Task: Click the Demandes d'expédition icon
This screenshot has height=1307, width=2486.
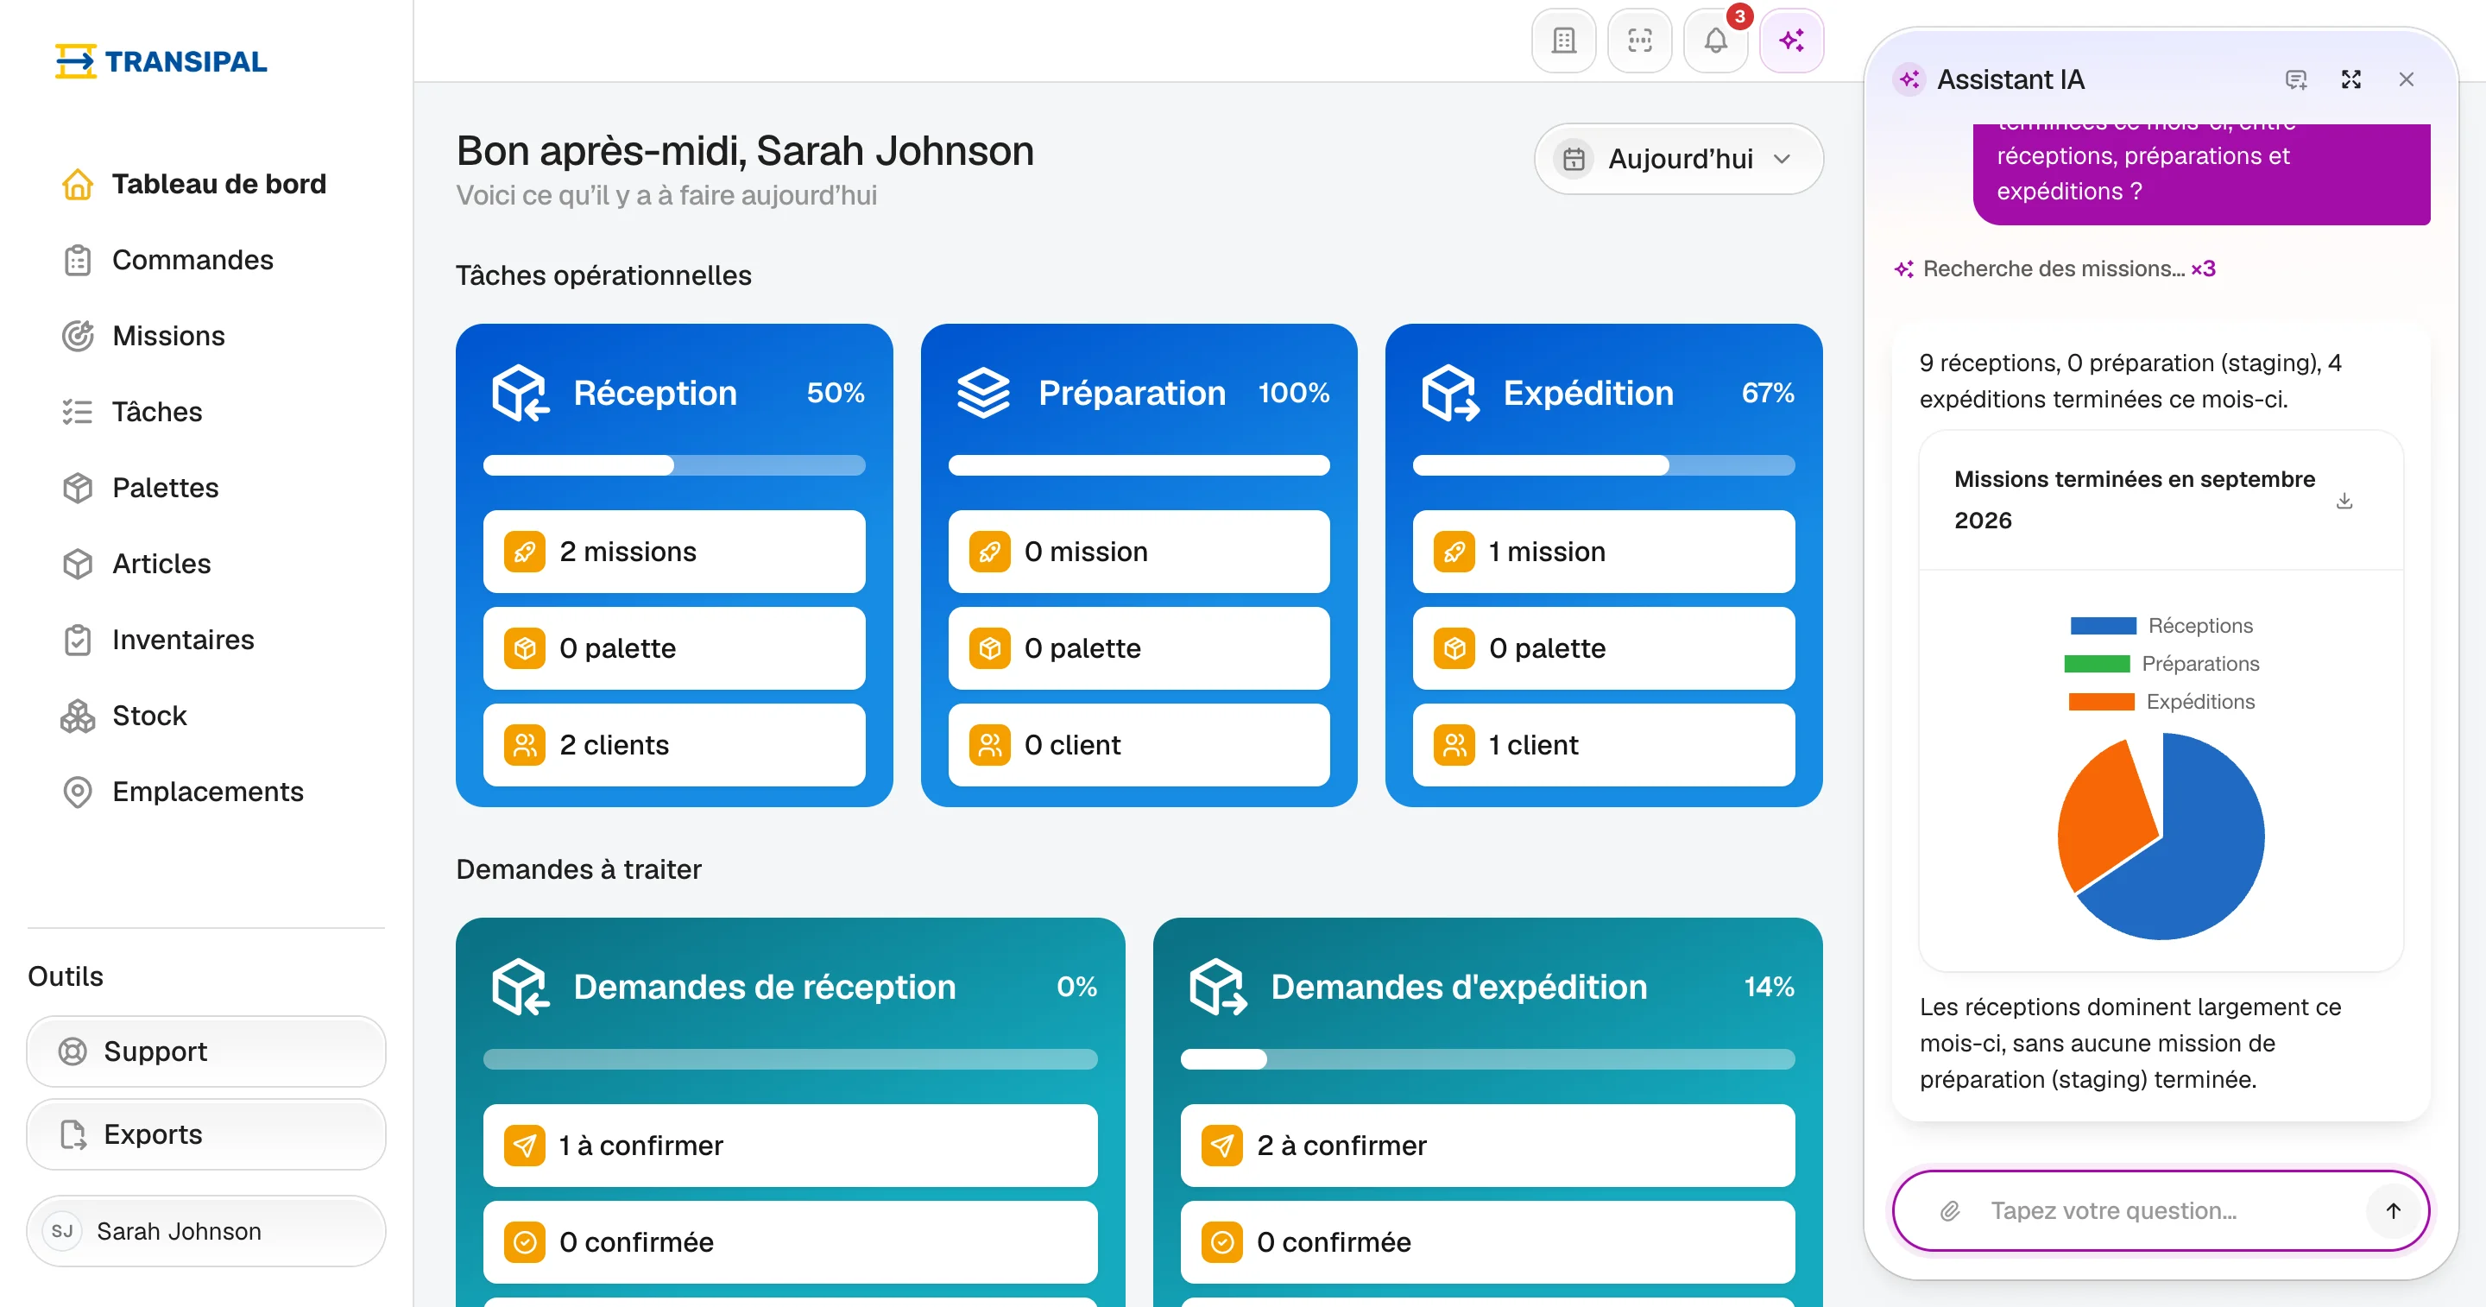Action: [1218, 987]
